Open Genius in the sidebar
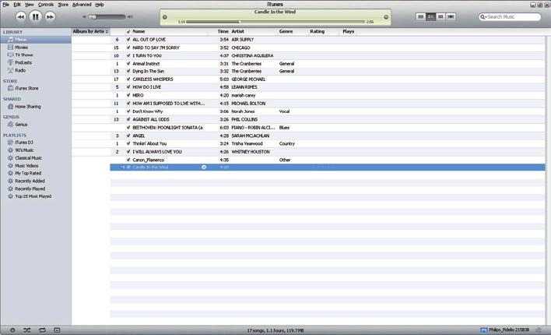551x335 pixels. [x=21, y=124]
